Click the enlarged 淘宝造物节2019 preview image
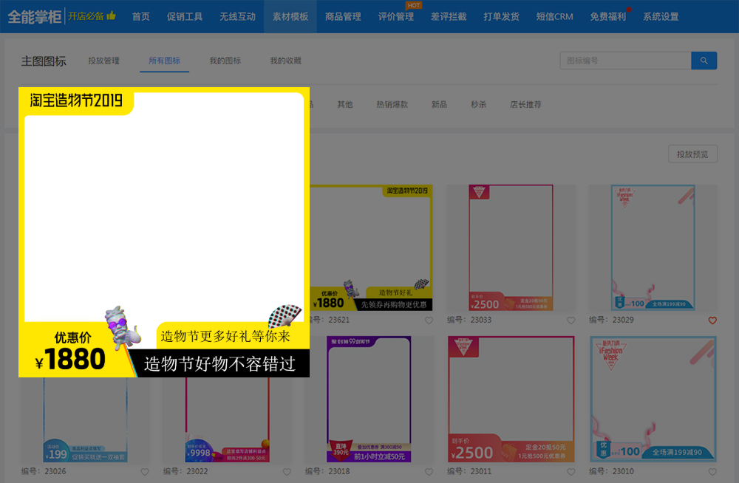Viewport: 739px width, 483px height. tap(164, 233)
